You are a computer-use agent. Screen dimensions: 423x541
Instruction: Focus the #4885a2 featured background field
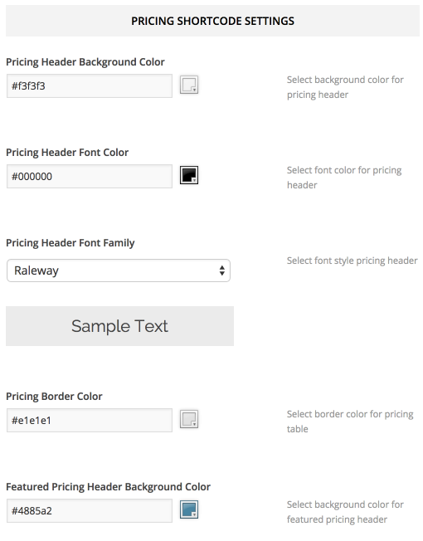(90, 510)
